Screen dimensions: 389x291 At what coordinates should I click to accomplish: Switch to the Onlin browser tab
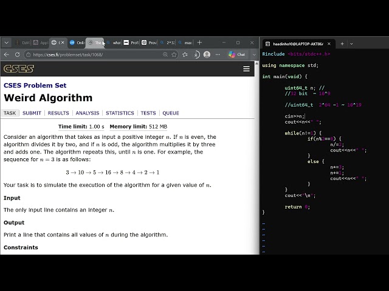click(77, 43)
